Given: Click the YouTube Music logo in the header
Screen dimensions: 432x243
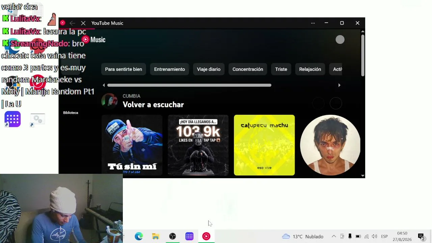Looking at the screenshot, I should 94,39.
